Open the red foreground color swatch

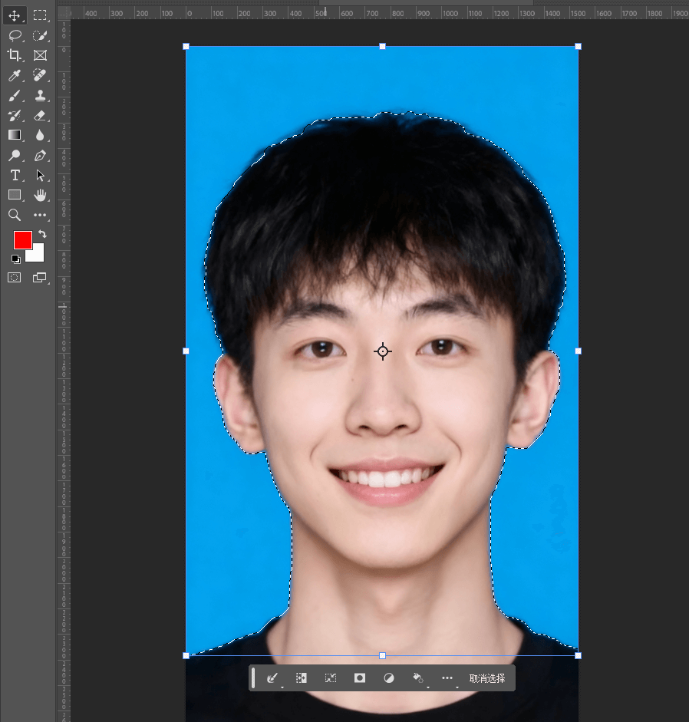(x=22, y=239)
